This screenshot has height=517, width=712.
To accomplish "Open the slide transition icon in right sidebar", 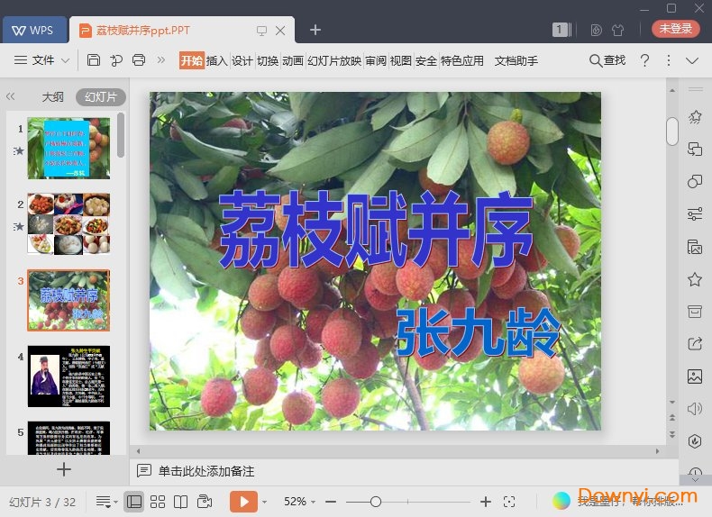I will [x=695, y=149].
